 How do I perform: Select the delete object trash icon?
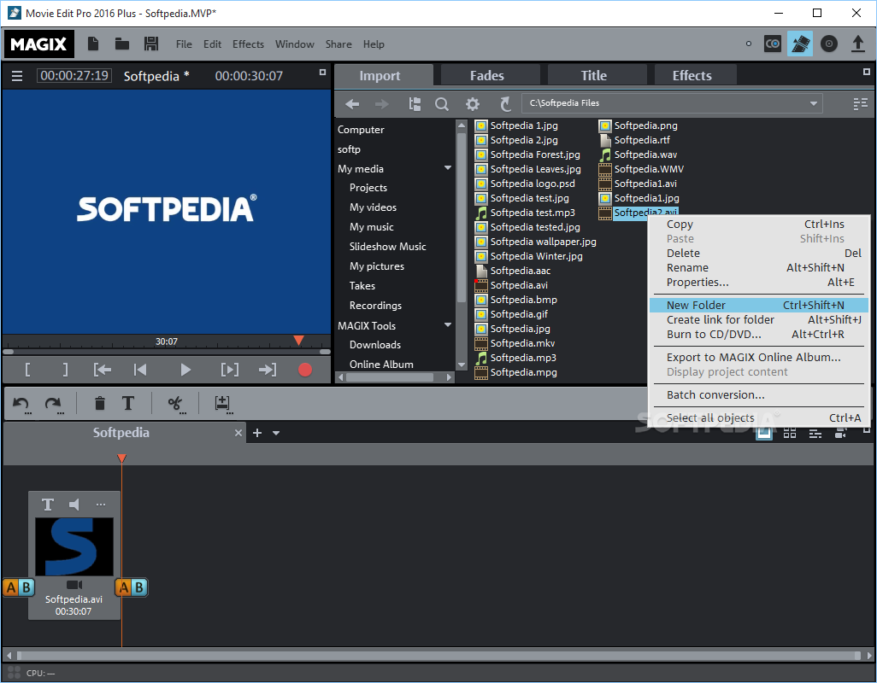pyautogui.click(x=99, y=403)
